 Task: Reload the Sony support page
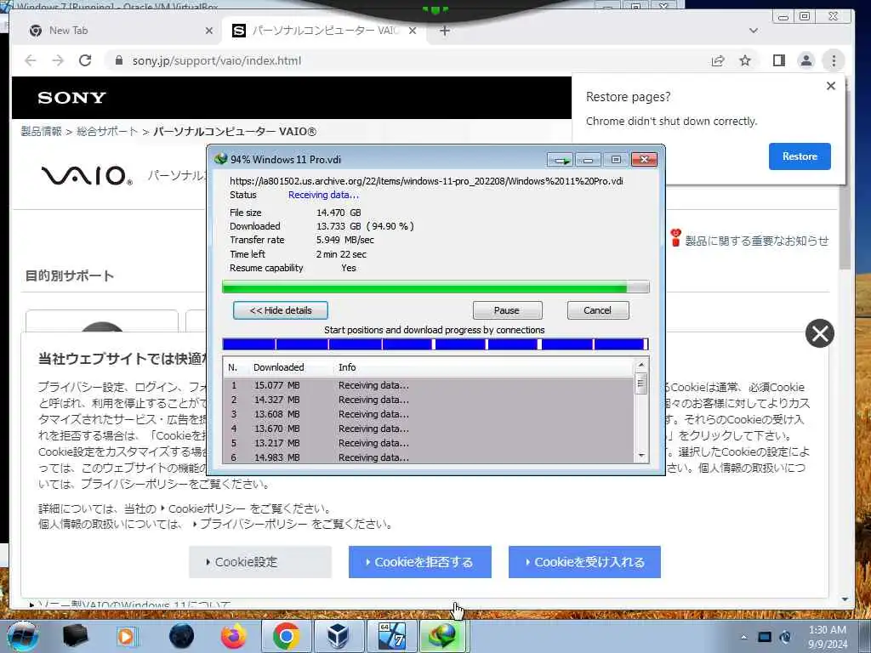(x=85, y=60)
